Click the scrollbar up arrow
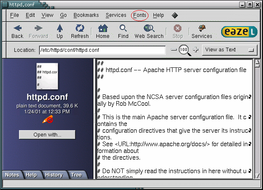The height and width of the screenshot is (190, 263). 258,62
